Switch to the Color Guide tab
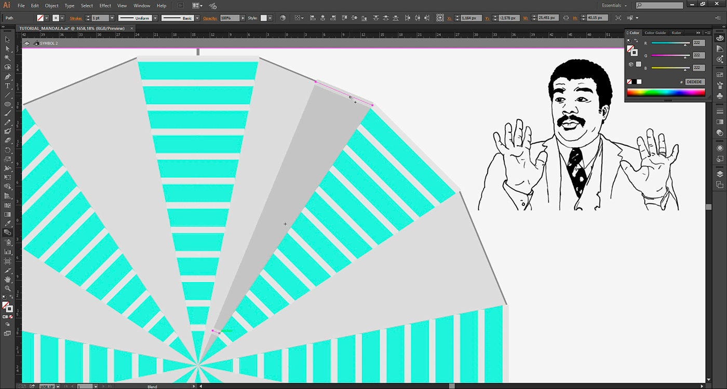This screenshot has height=389, width=727. (x=655, y=33)
